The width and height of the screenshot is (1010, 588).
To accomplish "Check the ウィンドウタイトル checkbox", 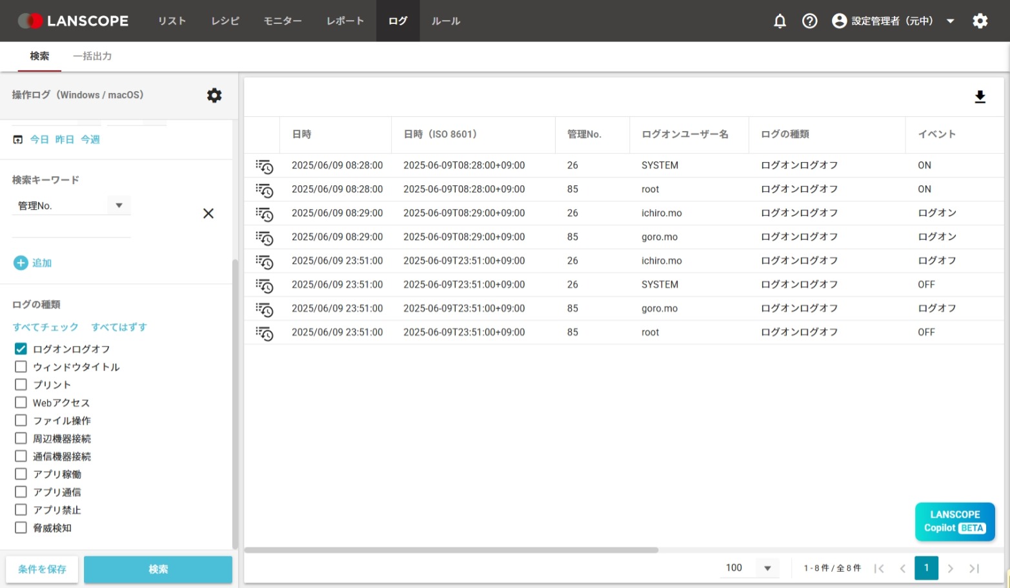I will [21, 367].
